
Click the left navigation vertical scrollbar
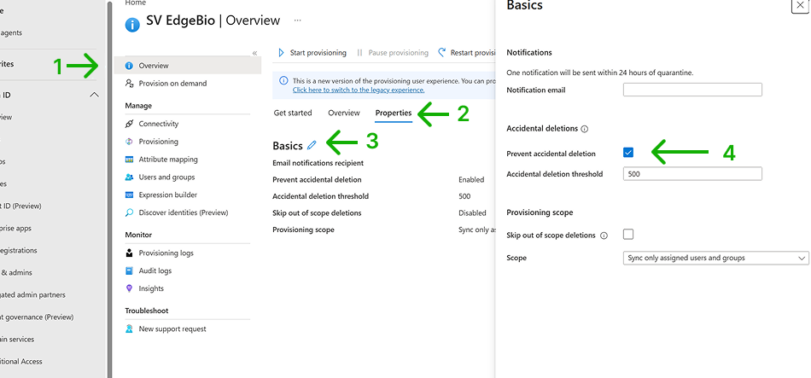pyautogui.click(x=109, y=189)
